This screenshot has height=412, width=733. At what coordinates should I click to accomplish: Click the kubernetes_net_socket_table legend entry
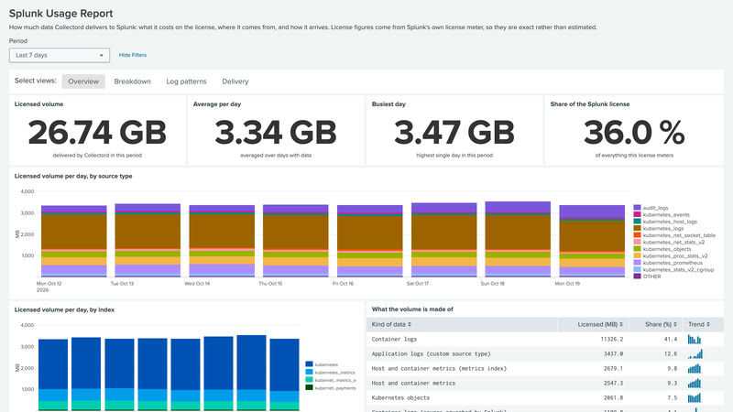click(x=674, y=235)
